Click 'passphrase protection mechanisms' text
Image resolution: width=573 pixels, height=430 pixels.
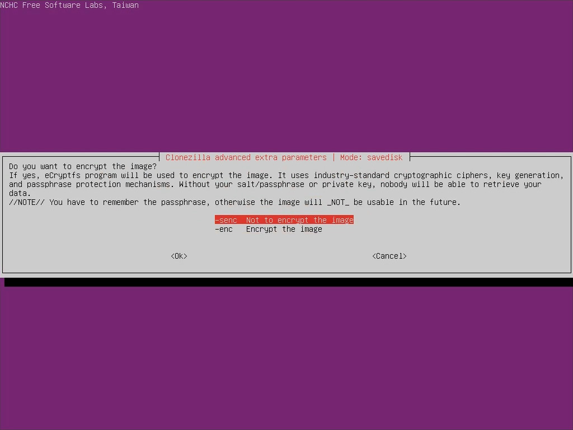(x=98, y=184)
